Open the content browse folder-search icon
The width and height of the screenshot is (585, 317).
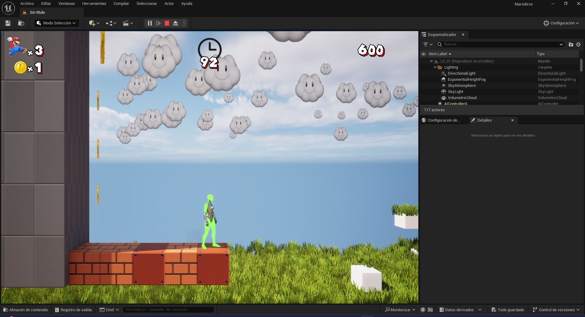click(21, 23)
